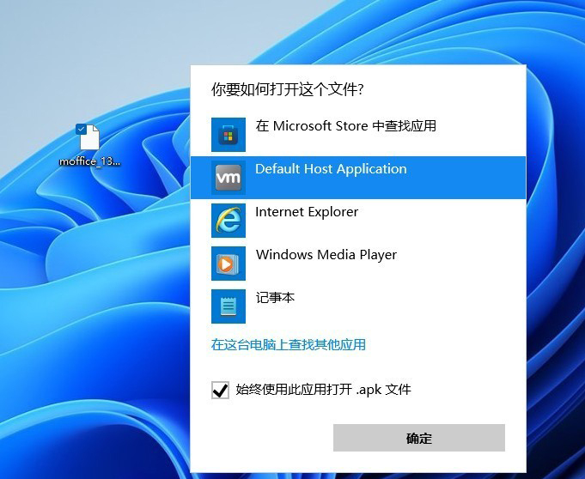Image resolution: width=585 pixels, height=479 pixels.
Task: Uncheck 始终使用此应用打开 .apk 文件 checkbox
Action: click(220, 390)
